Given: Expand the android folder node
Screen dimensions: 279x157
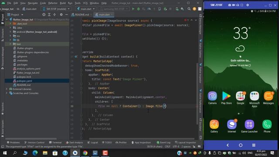Looking at the screenshot, I should point(10,32).
